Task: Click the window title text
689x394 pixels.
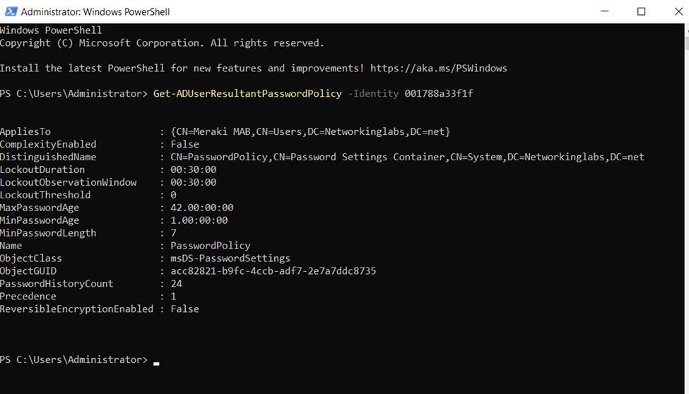Action: point(95,12)
